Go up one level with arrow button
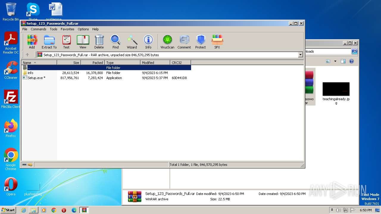The image size is (381, 214). click(27, 55)
